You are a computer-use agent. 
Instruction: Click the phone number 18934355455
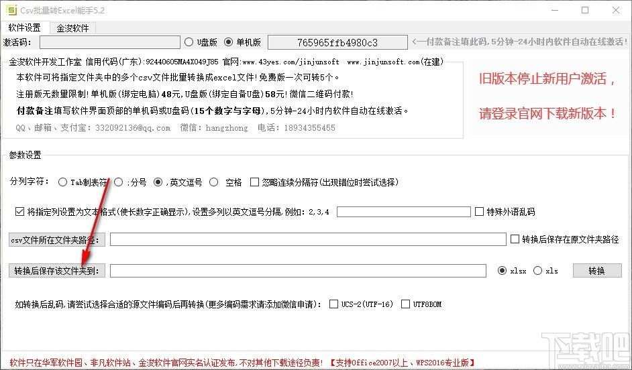pyautogui.click(x=309, y=128)
